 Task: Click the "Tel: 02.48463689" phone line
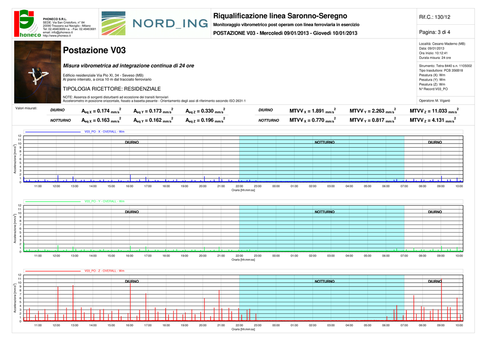tap(69, 29)
